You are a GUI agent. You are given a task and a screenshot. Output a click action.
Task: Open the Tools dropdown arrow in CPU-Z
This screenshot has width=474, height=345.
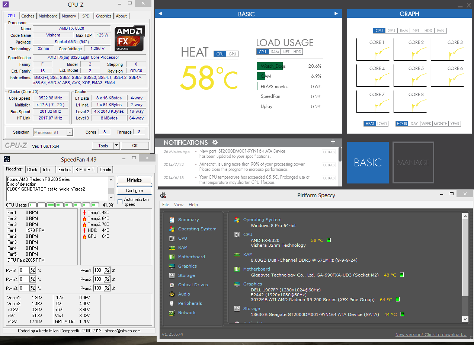point(116,146)
